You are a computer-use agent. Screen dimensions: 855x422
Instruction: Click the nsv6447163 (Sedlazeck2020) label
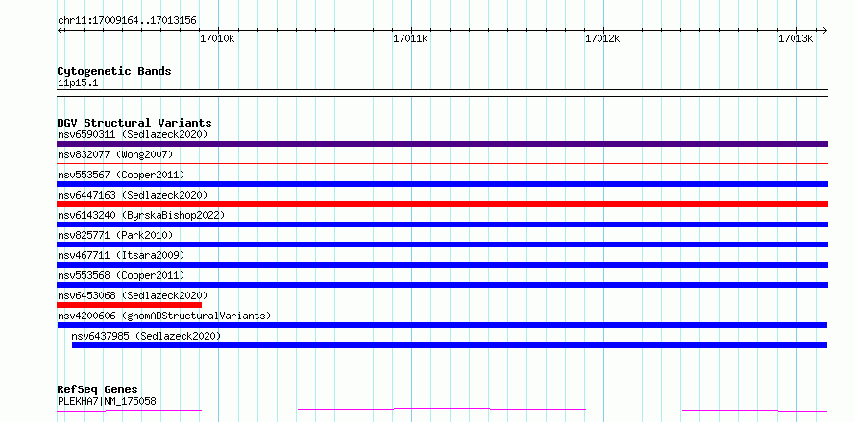(133, 195)
